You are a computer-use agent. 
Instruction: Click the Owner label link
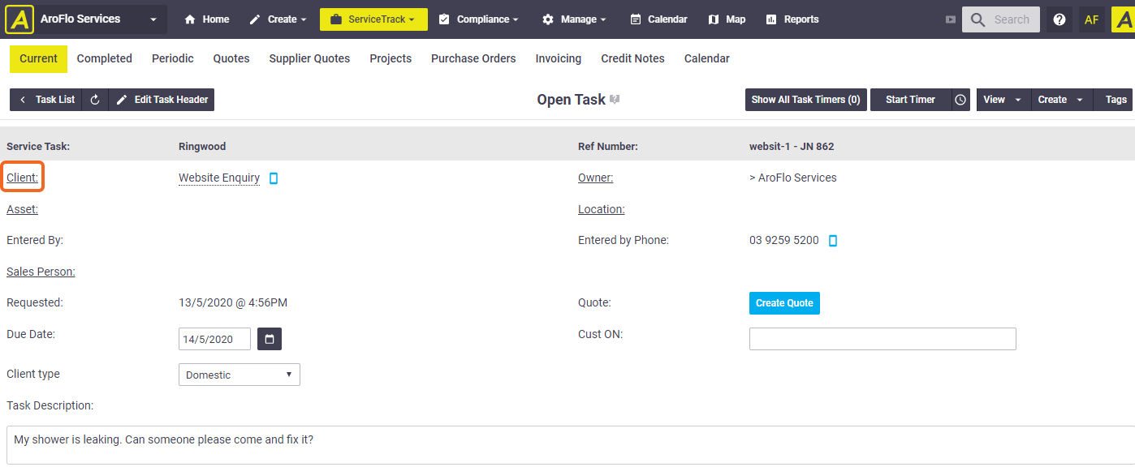click(x=595, y=178)
